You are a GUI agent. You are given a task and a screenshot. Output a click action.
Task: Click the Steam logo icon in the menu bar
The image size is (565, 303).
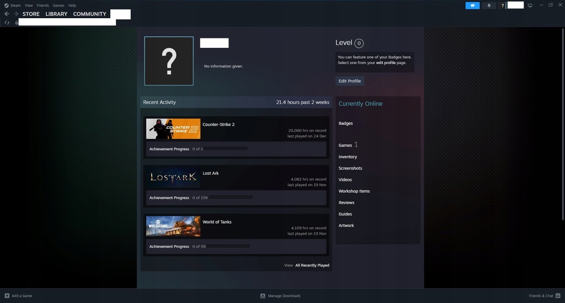tap(6, 6)
